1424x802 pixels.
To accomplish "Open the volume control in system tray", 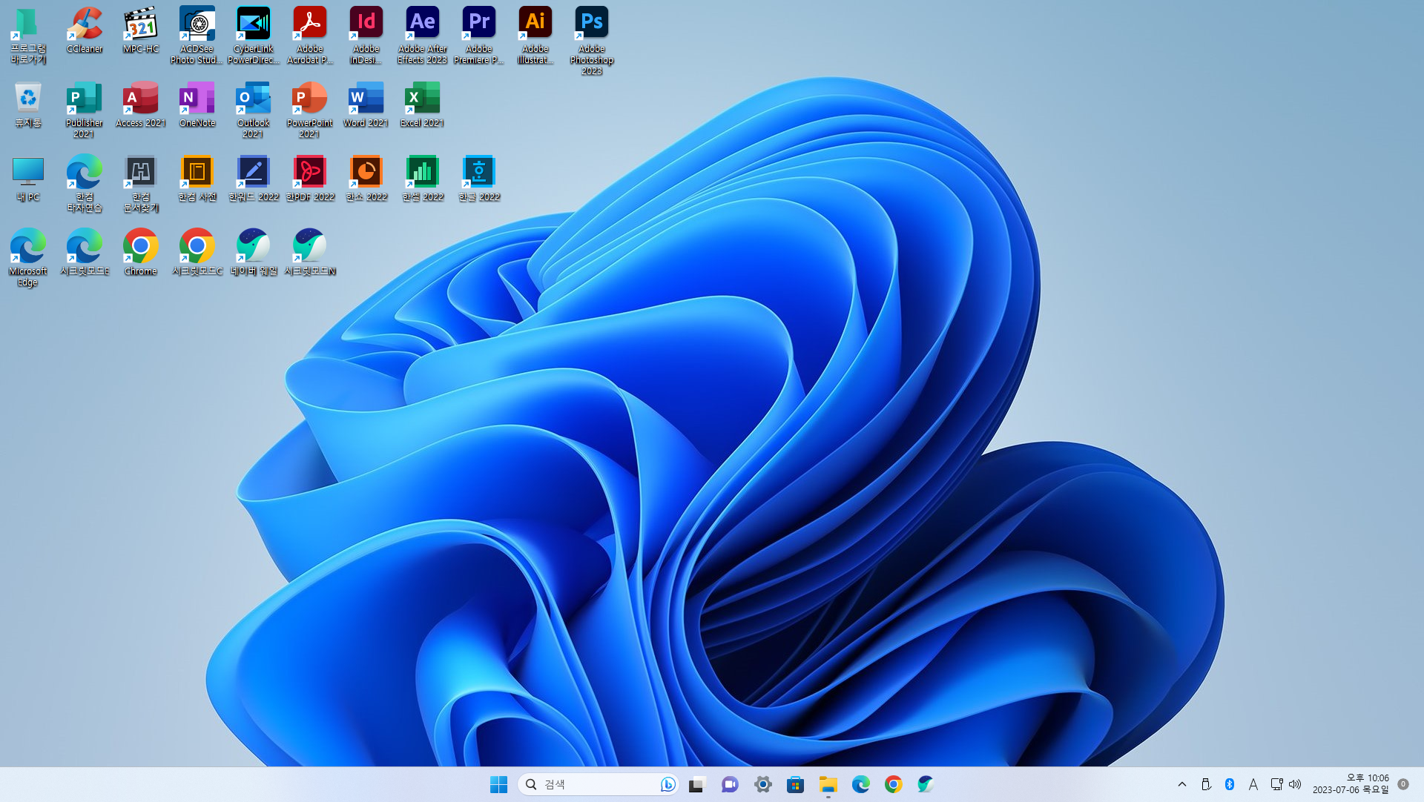I will point(1296,784).
